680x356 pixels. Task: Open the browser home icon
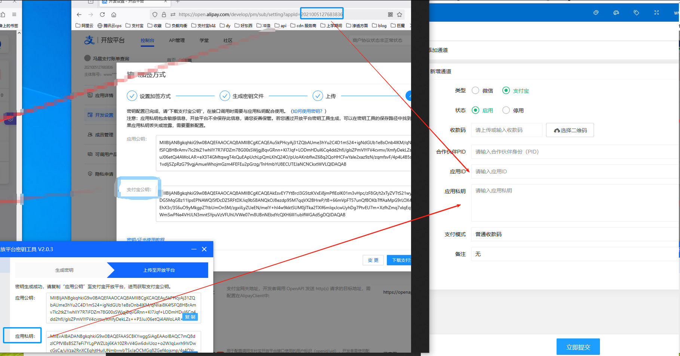114,15
